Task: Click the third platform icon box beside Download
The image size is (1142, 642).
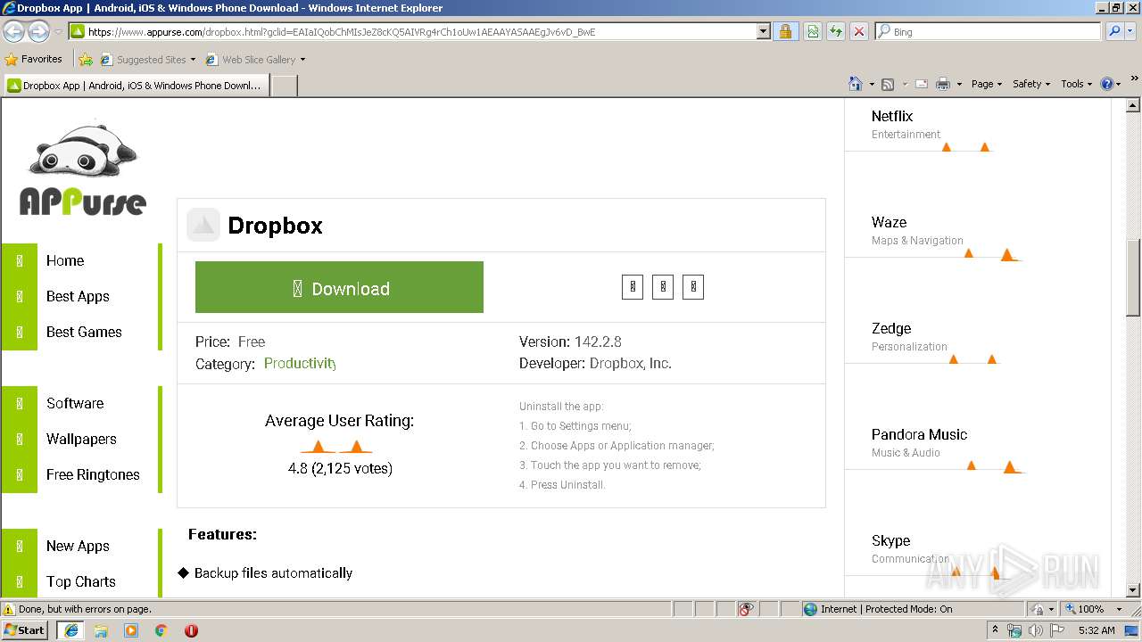Action: pos(693,287)
